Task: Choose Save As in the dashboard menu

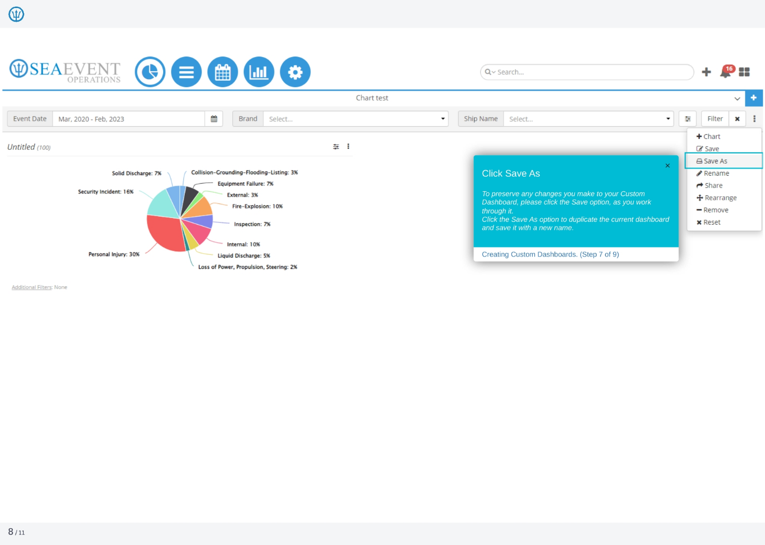Action: pos(724,161)
